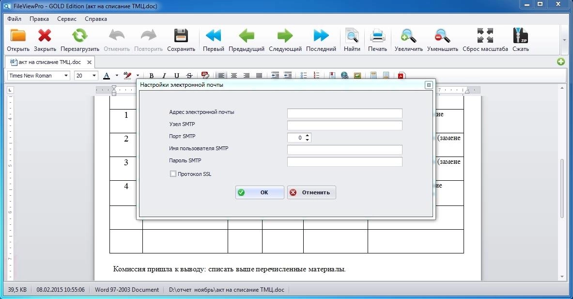Go to Следующий page arrow
The height and width of the screenshot is (299, 573).
285,36
